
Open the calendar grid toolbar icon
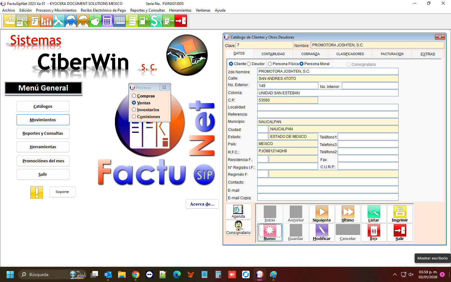(119, 21)
